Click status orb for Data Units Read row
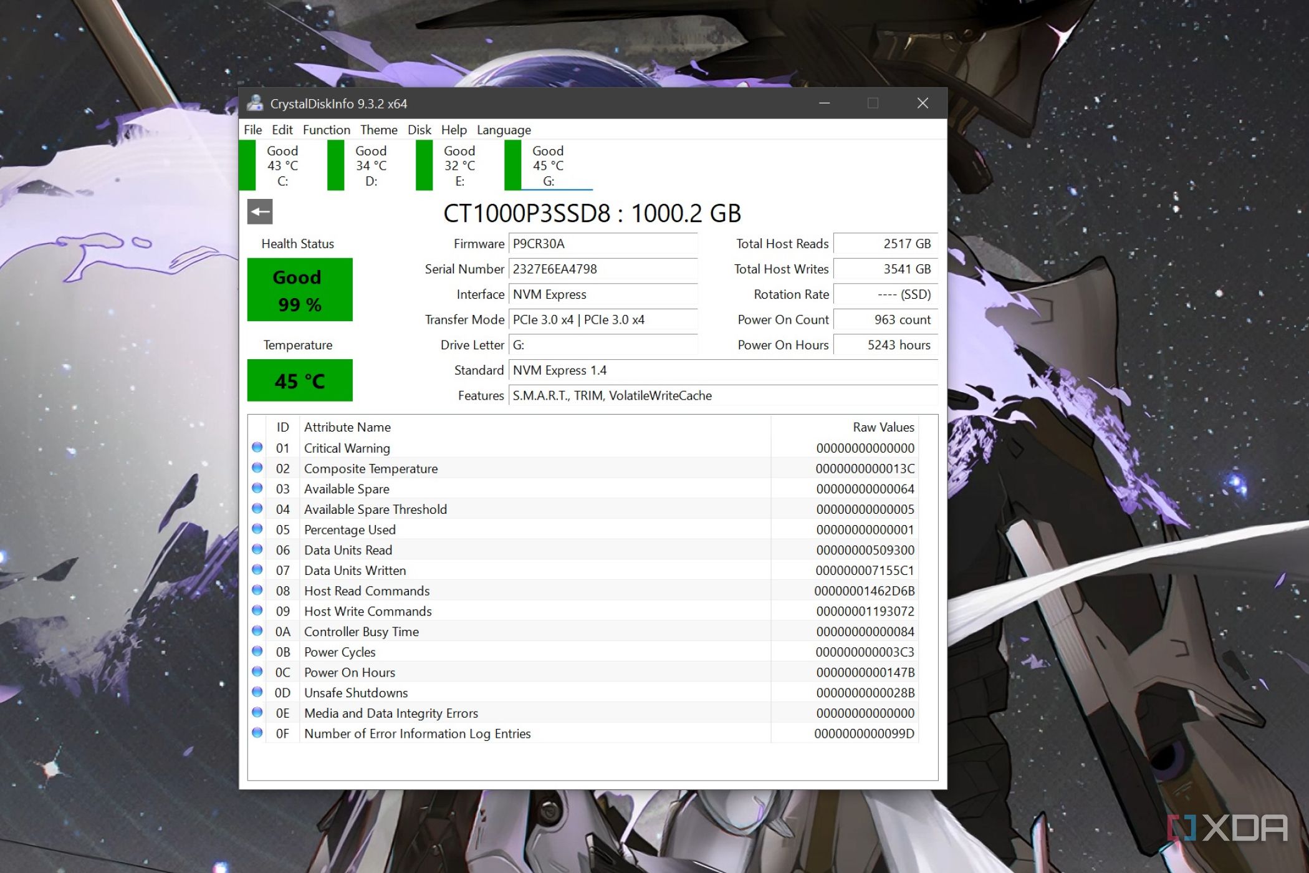The width and height of the screenshot is (1309, 873). 257,550
